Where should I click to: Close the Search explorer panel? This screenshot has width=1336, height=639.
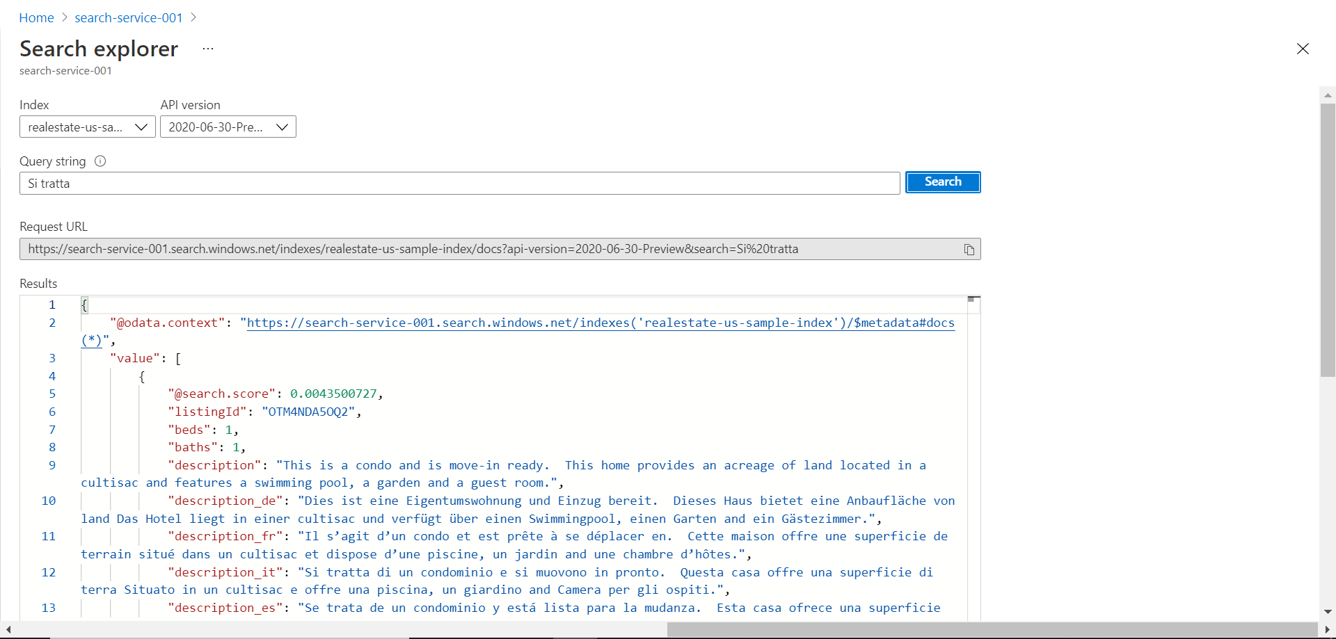coord(1303,49)
